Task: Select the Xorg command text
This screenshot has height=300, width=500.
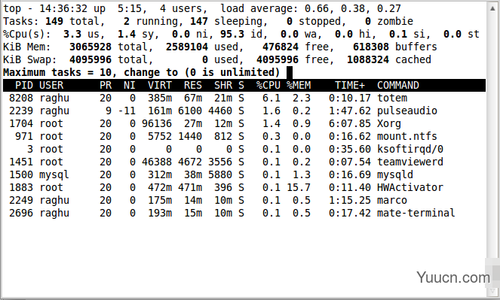Action: (388, 123)
